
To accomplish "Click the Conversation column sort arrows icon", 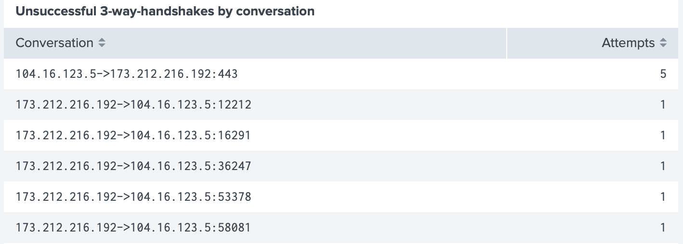I will point(102,43).
